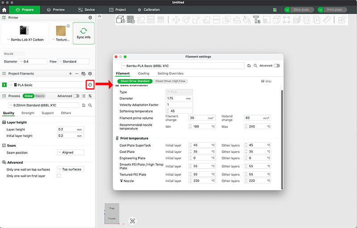
Task: Switch process scope to Objects
Action: pos(40,96)
